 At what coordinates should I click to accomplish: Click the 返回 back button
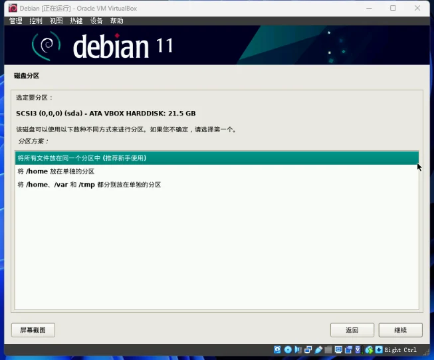pos(352,330)
